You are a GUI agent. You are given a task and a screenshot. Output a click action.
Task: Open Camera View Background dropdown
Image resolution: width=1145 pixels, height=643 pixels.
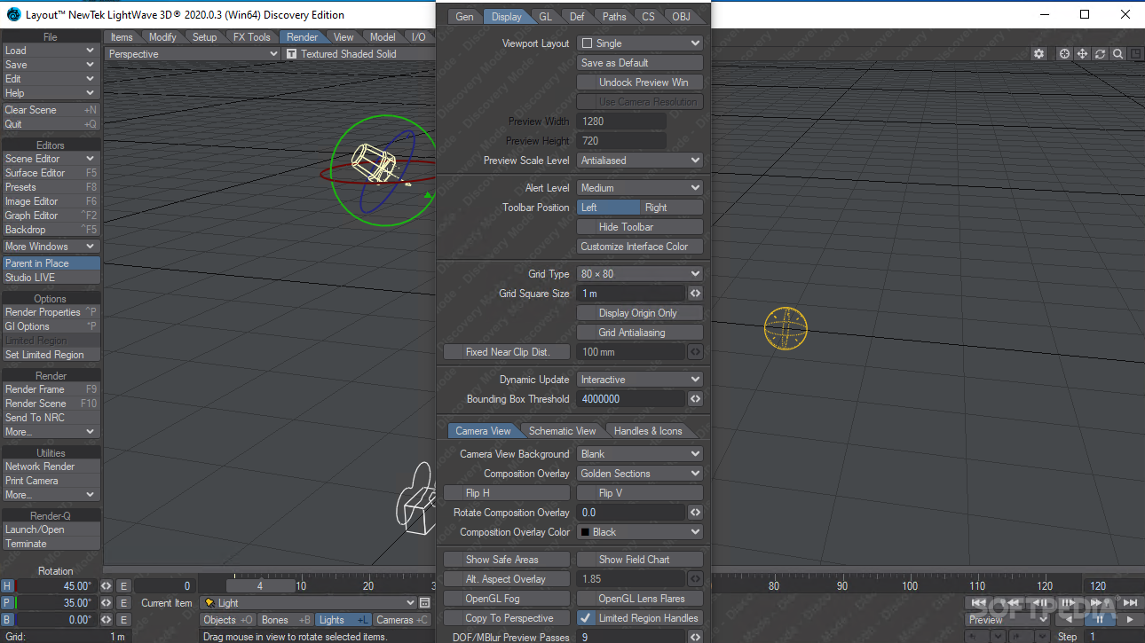(x=639, y=454)
